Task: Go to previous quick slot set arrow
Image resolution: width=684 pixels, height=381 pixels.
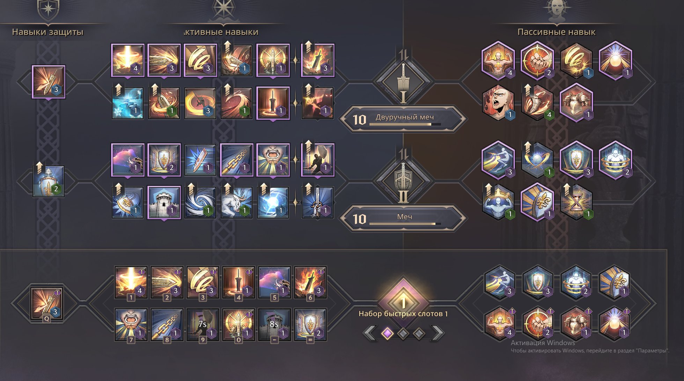Action: point(370,333)
